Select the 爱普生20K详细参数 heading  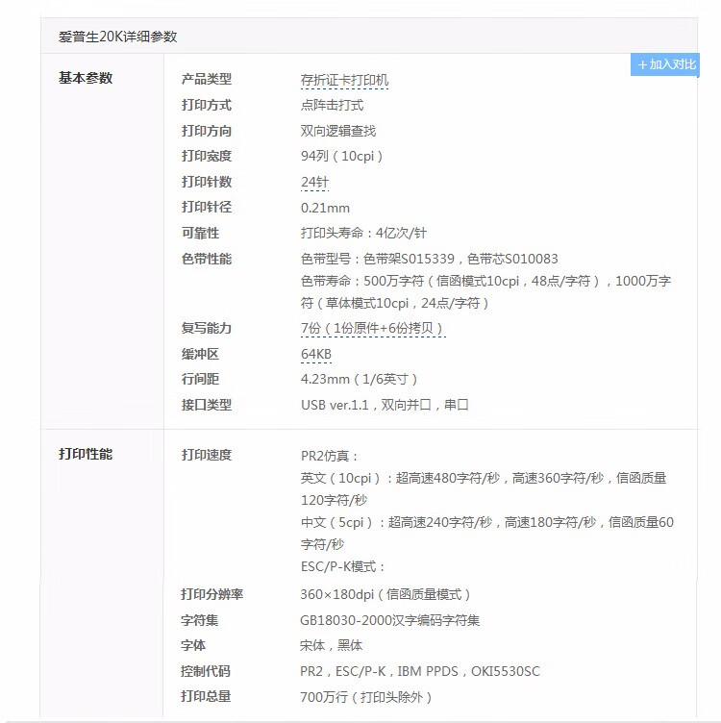[117, 37]
